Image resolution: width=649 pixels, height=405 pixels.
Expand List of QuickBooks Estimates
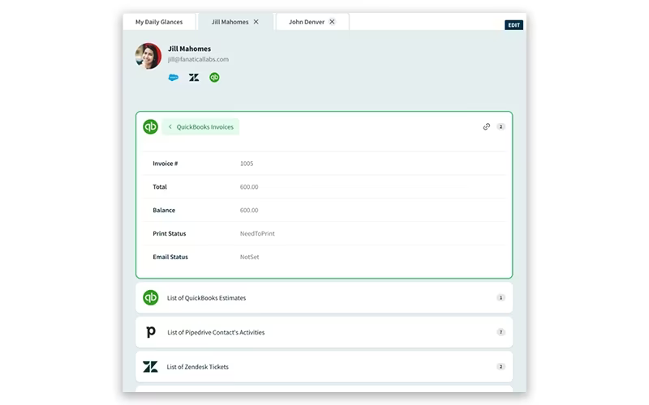(324, 298)
